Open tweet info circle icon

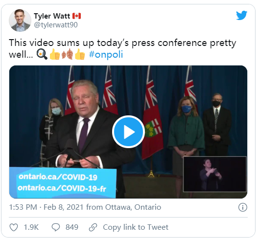coord(243,207)
